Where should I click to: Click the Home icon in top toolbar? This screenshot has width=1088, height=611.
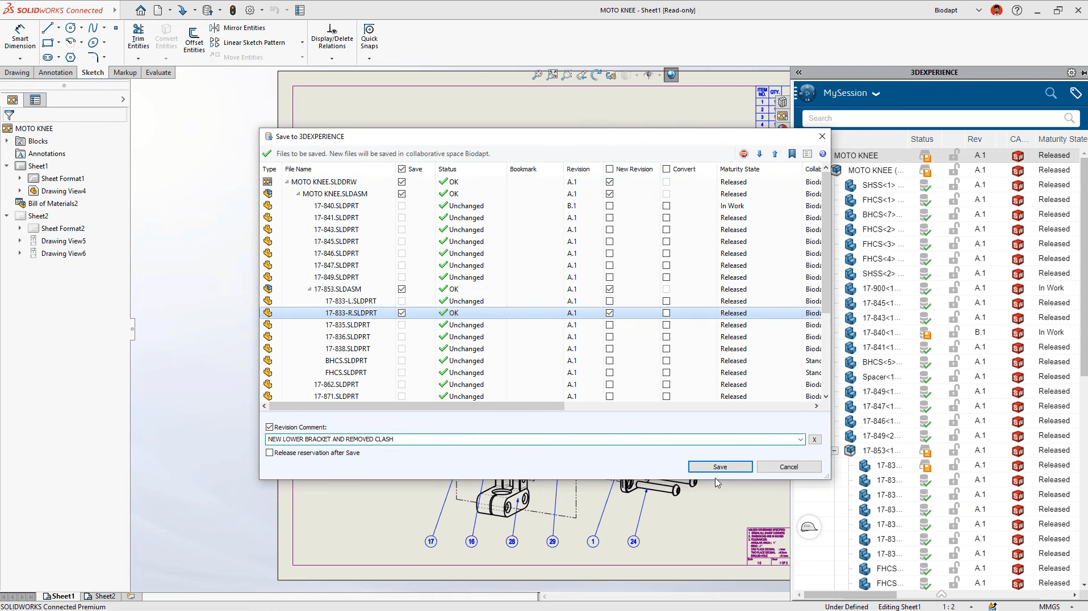(141, 10)
